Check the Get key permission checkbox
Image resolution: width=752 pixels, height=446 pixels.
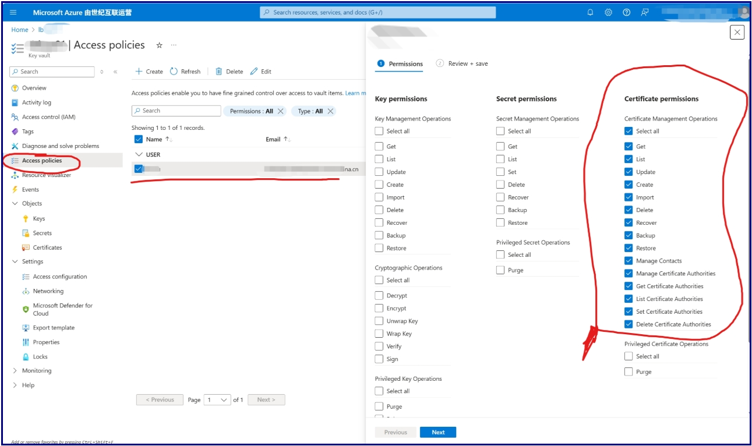(379, 147)
